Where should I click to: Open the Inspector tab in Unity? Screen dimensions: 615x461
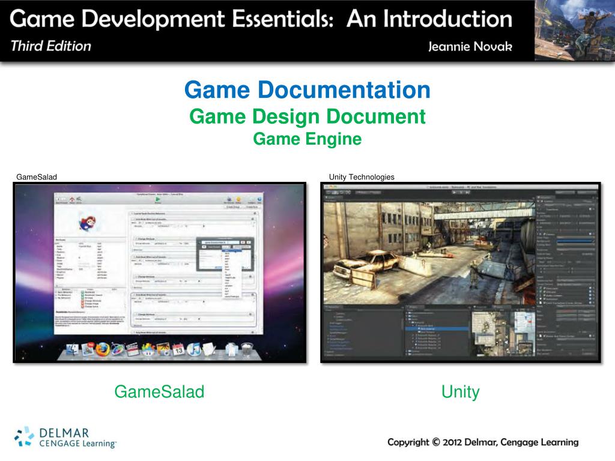click(x=545, y=197)
